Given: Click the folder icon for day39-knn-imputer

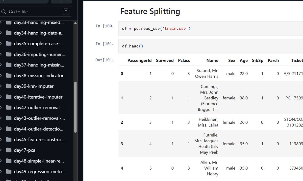Looking at the screenshot, I should click(x=9, y=86).
